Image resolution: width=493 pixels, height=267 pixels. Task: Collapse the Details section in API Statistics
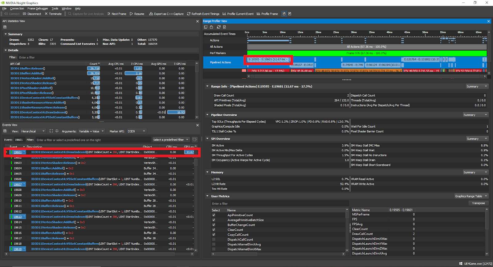click(x=6, y=50)
